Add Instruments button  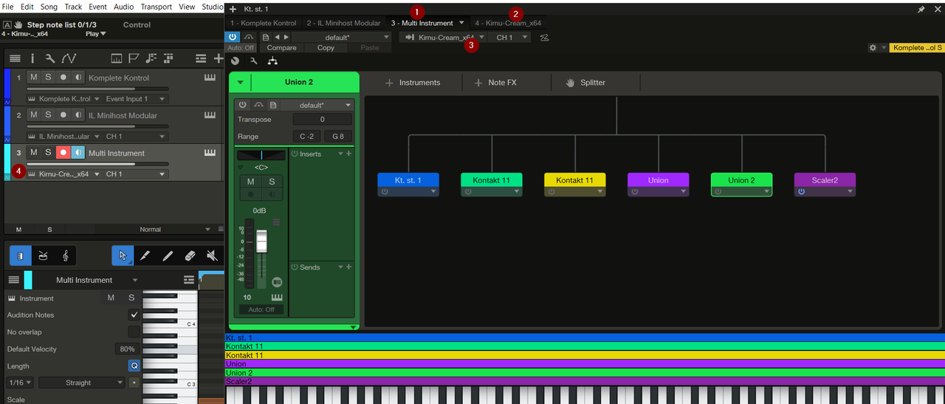(413, 83)
